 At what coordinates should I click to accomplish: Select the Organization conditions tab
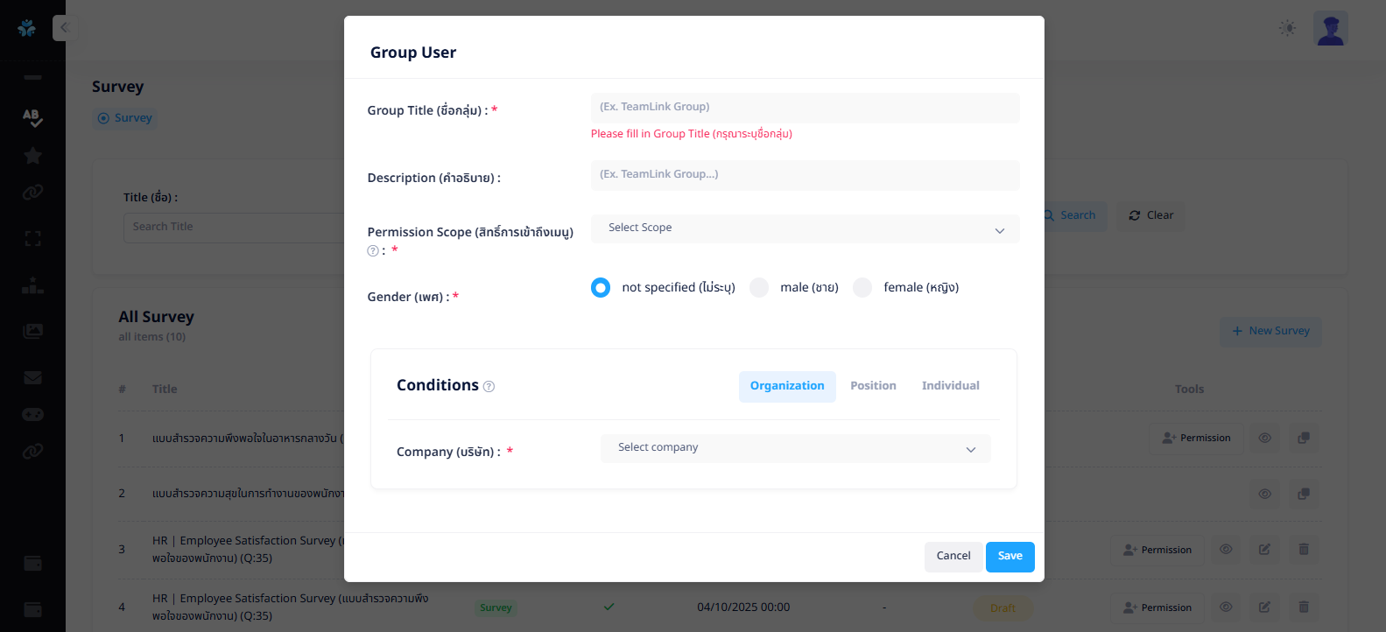coord(787,386)
